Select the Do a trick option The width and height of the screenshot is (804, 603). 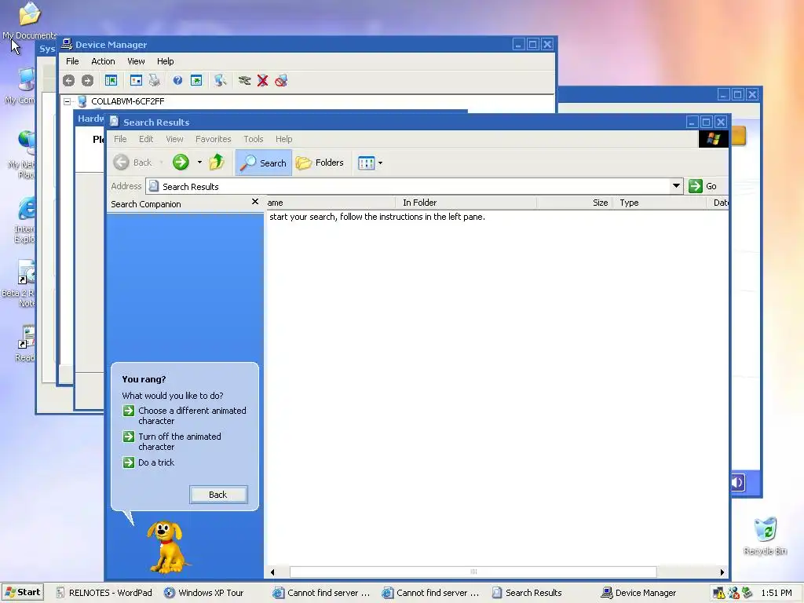pos(148,462)
